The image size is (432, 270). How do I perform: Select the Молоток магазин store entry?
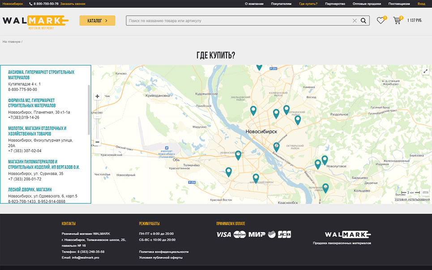pyautogui.click(x=37, y=131)
